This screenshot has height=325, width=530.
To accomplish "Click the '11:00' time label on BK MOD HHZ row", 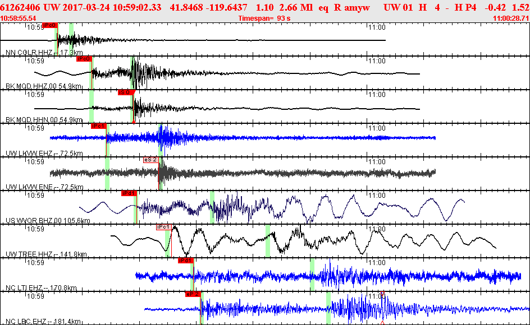I will pos(377,61).
